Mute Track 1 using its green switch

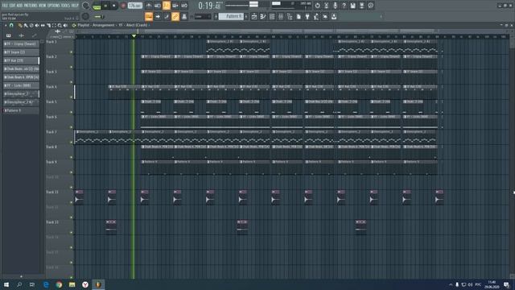72,52
